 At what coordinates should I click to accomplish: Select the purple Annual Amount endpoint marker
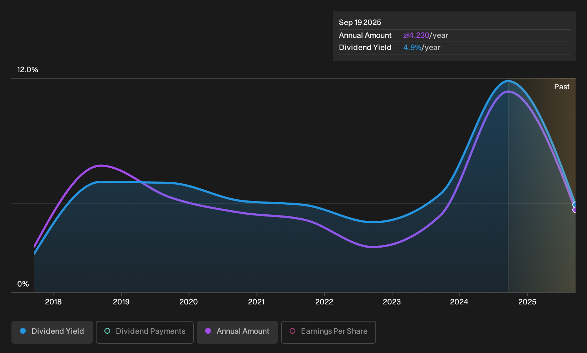pyautogui.click(x=575, y=210)
